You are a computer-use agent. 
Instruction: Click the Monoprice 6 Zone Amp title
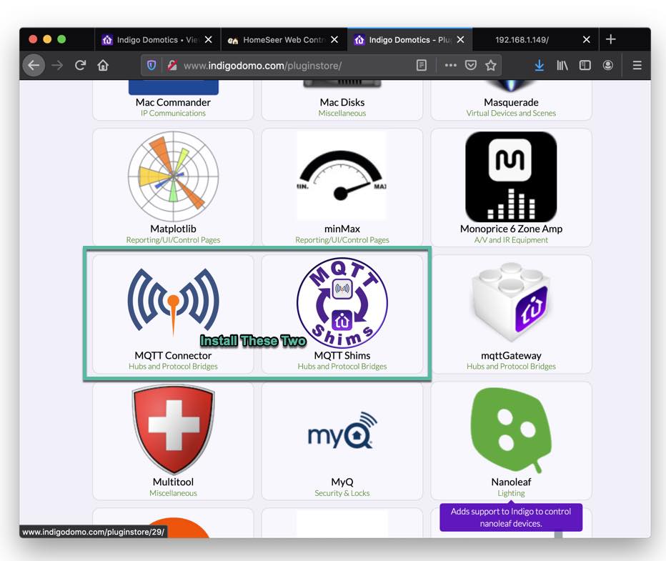[511, 229]
